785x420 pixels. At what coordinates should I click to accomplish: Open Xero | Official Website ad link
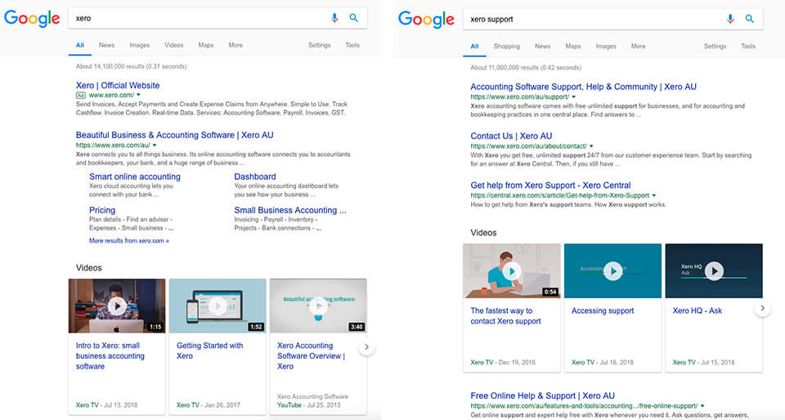tap(118, 86)
